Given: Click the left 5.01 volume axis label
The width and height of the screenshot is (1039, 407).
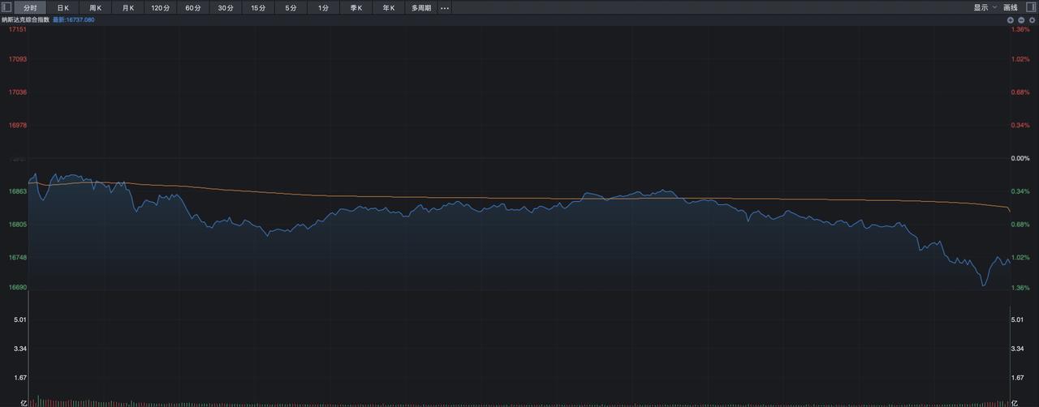Looking at the screenshot, I should point(20,319).
